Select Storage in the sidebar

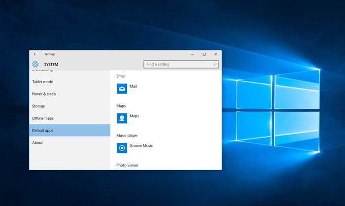70,106
